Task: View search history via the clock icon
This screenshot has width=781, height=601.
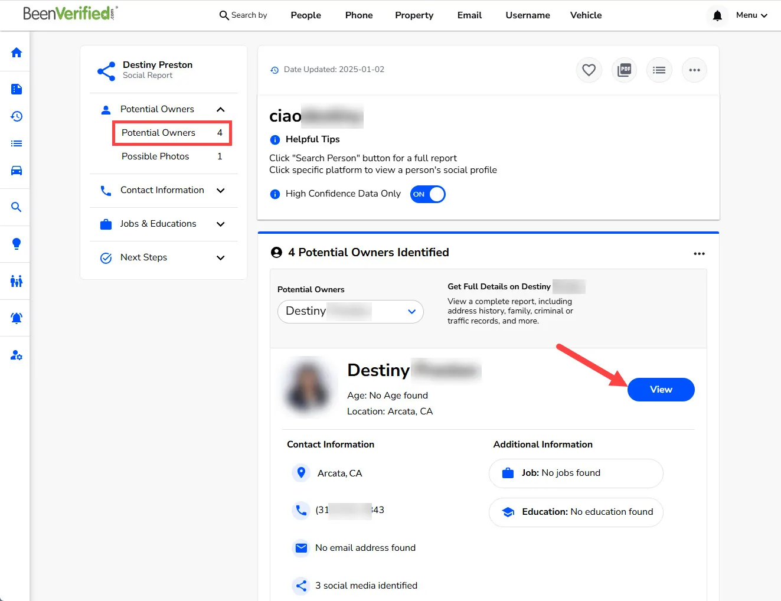Action: [x=15, y=116]
